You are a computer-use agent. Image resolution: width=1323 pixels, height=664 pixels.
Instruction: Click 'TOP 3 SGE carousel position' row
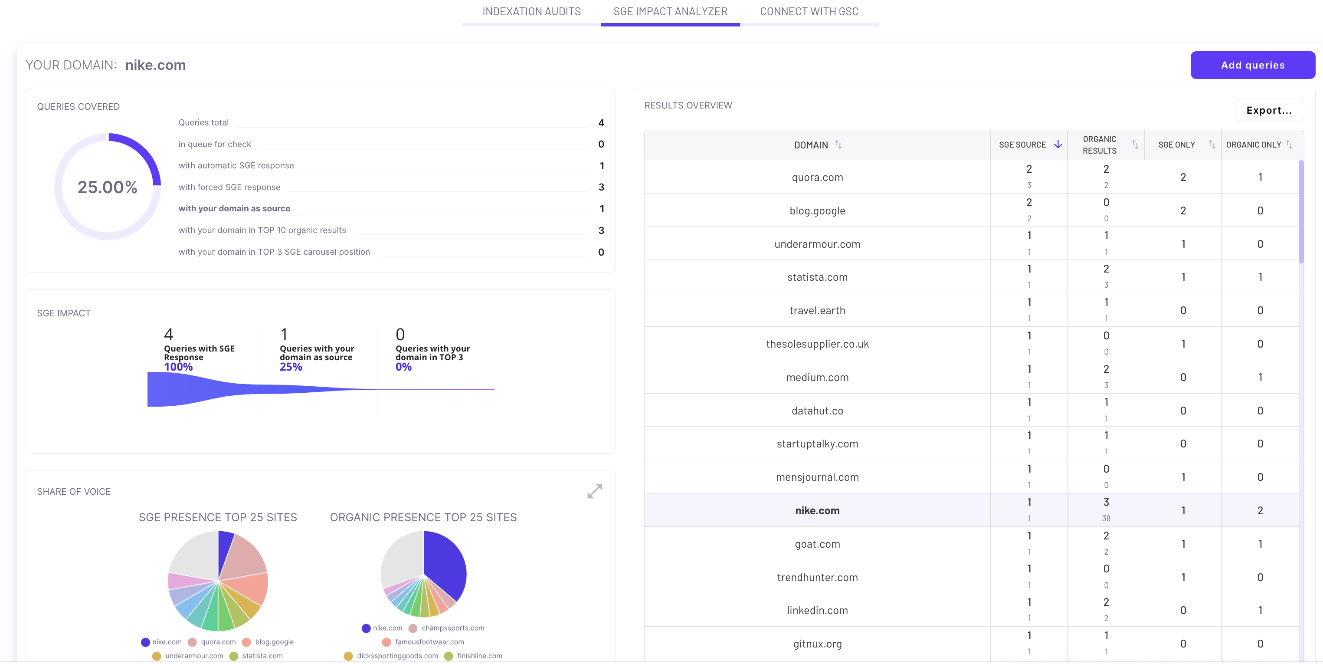(x=391, y=252)
